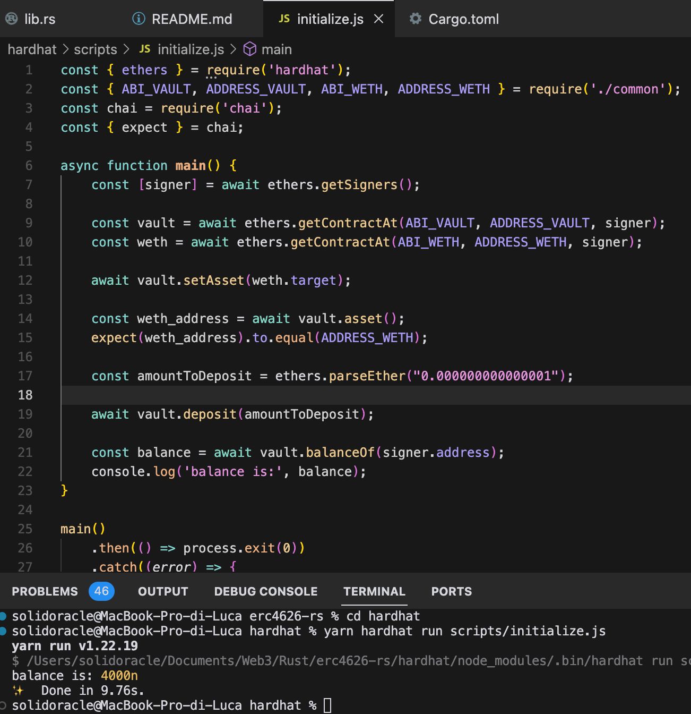
Task: Click 'main()' call on line 25
Action: [83, 529]
